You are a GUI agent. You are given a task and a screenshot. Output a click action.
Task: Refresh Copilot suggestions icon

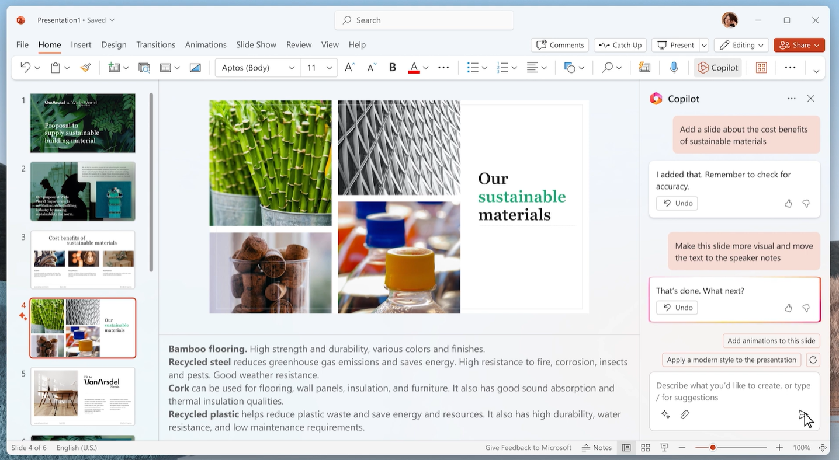(x=813, y=360)
